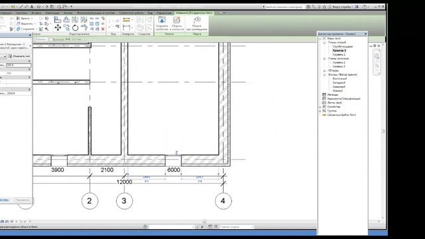
Task: Select grid bubble number 2
Action: (x=90, y=201)
